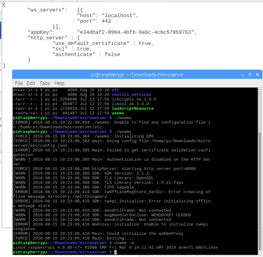Open the Edit menu in terminal

pos(31,83)
